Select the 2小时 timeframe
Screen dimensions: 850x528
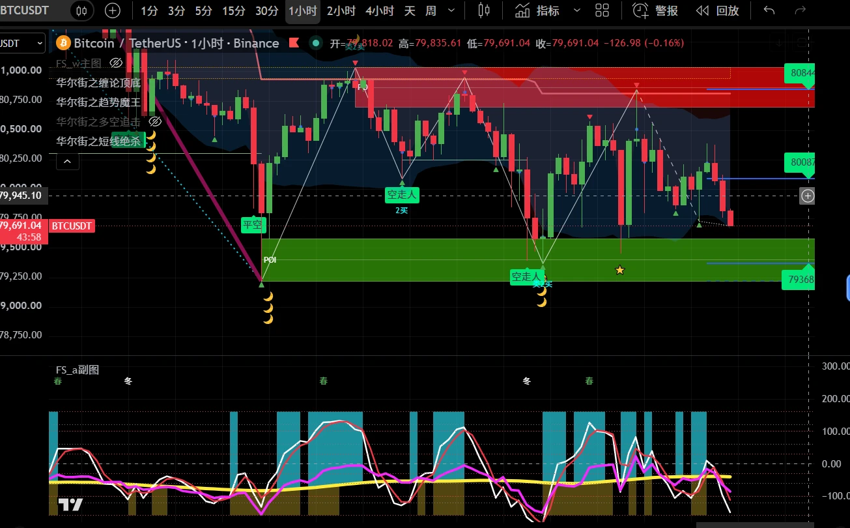coord(341,10)
